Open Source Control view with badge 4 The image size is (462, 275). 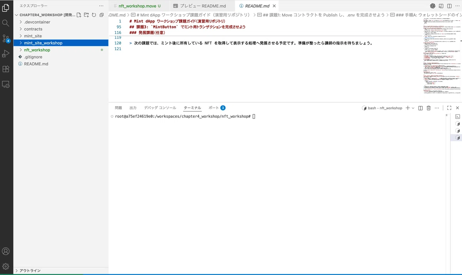point(6,38)
